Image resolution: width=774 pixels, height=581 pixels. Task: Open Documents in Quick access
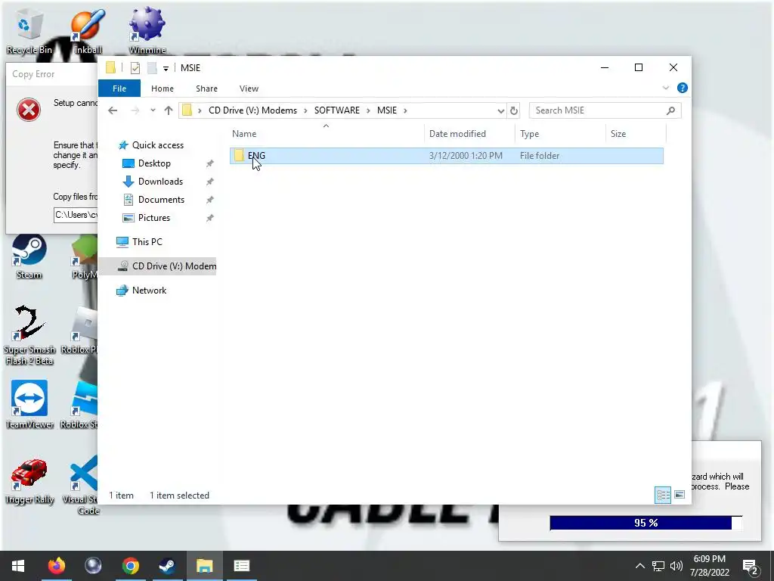tap(161, 200)
